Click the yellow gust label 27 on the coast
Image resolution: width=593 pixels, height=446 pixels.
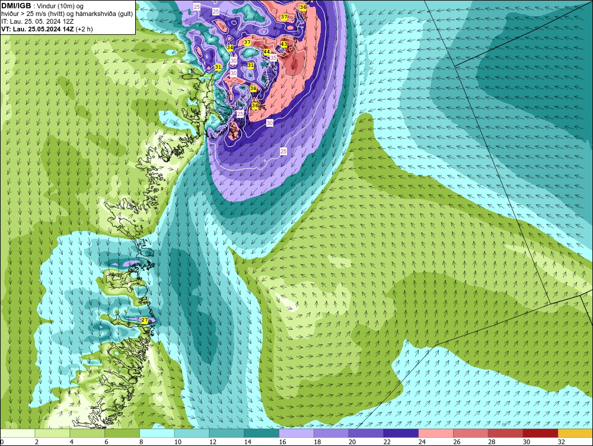[145, 320]
